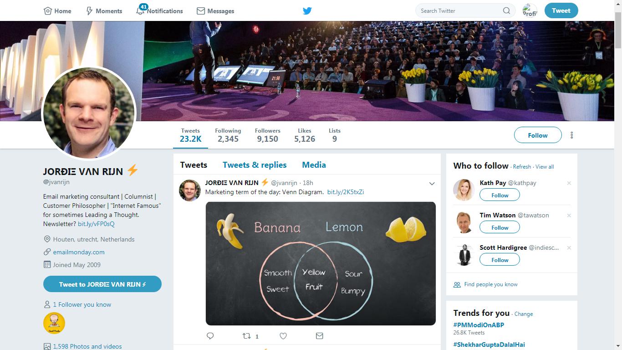This screenshot has height=350, width=622.
Task: Open Notifications bell icon
Action: tap(140, 10)
